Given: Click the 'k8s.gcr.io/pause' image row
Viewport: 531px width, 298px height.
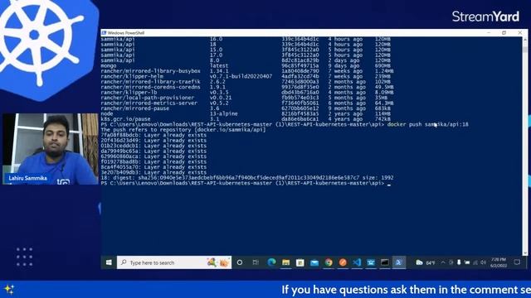Looking at the screenshot, I should (246, 119).
